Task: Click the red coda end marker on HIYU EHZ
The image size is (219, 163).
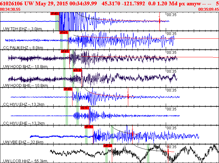Action: click(x=128, y=97)
